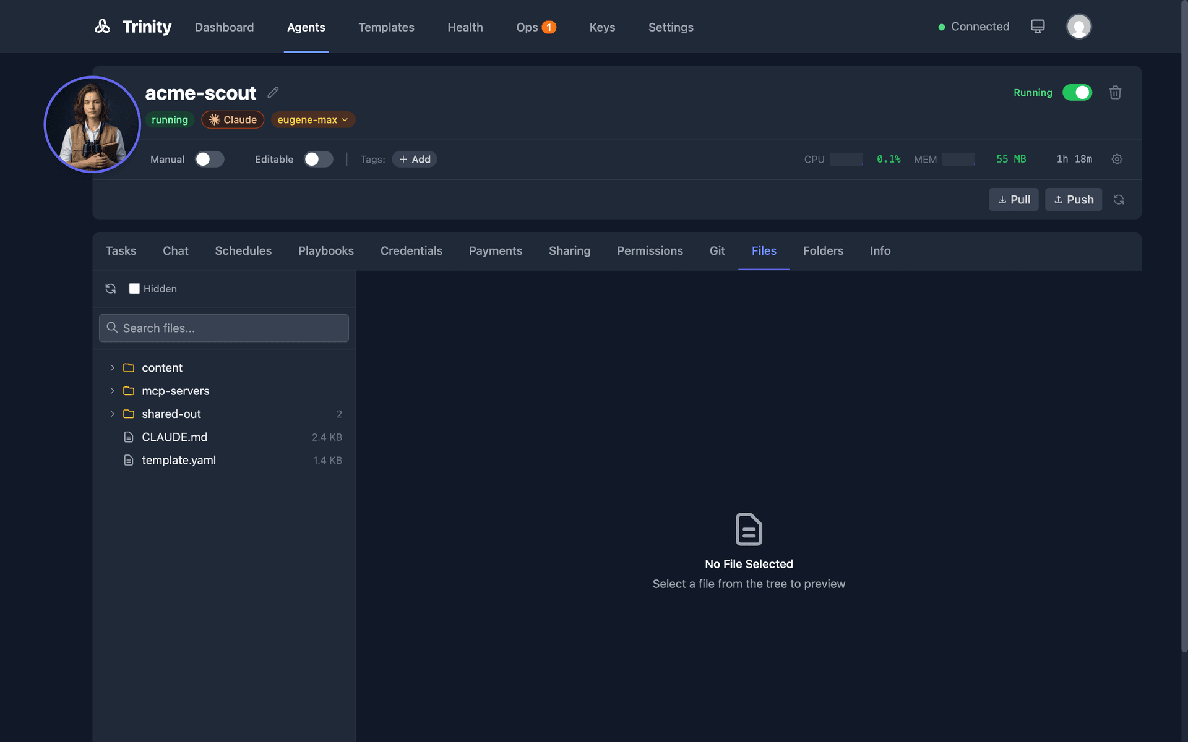Enable Manual mode toggle

click(x=209, y=159)
